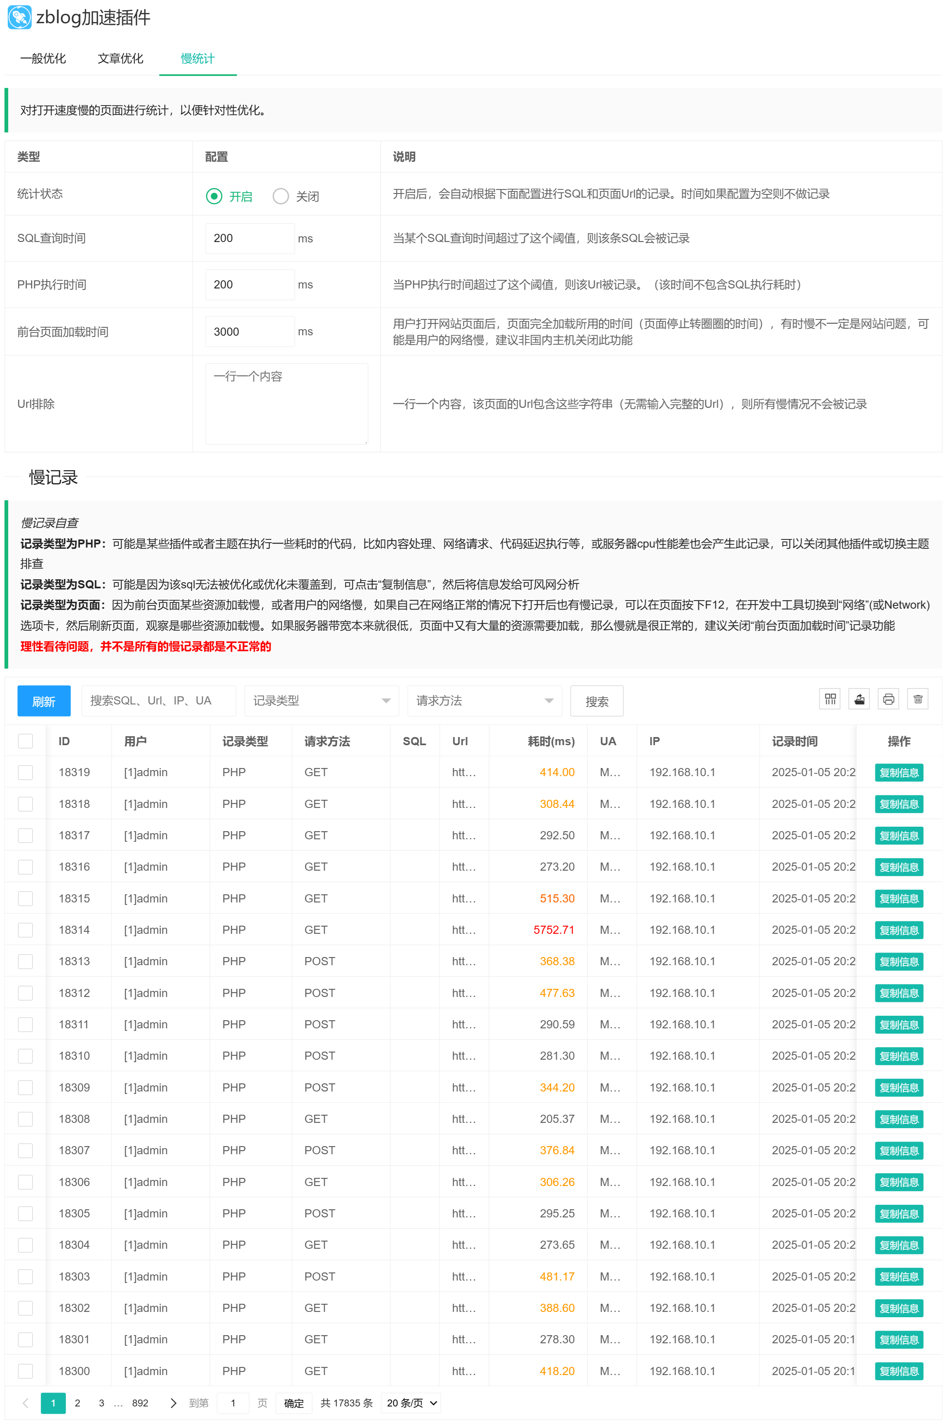This screenshot has height=1426, width=947.
Task: Check the row 18318 checkbox
Action: pyautogui.click(x=25, y=803)
